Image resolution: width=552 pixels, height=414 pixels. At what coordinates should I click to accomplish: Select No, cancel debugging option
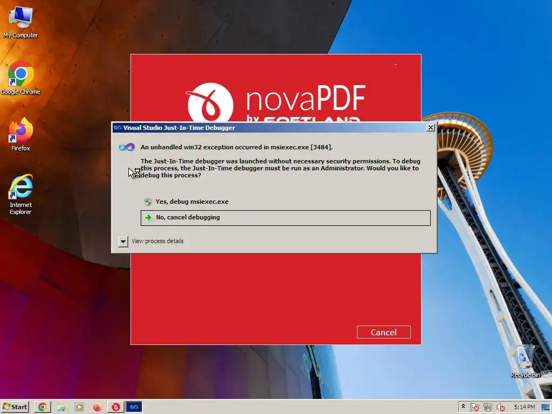285,218
